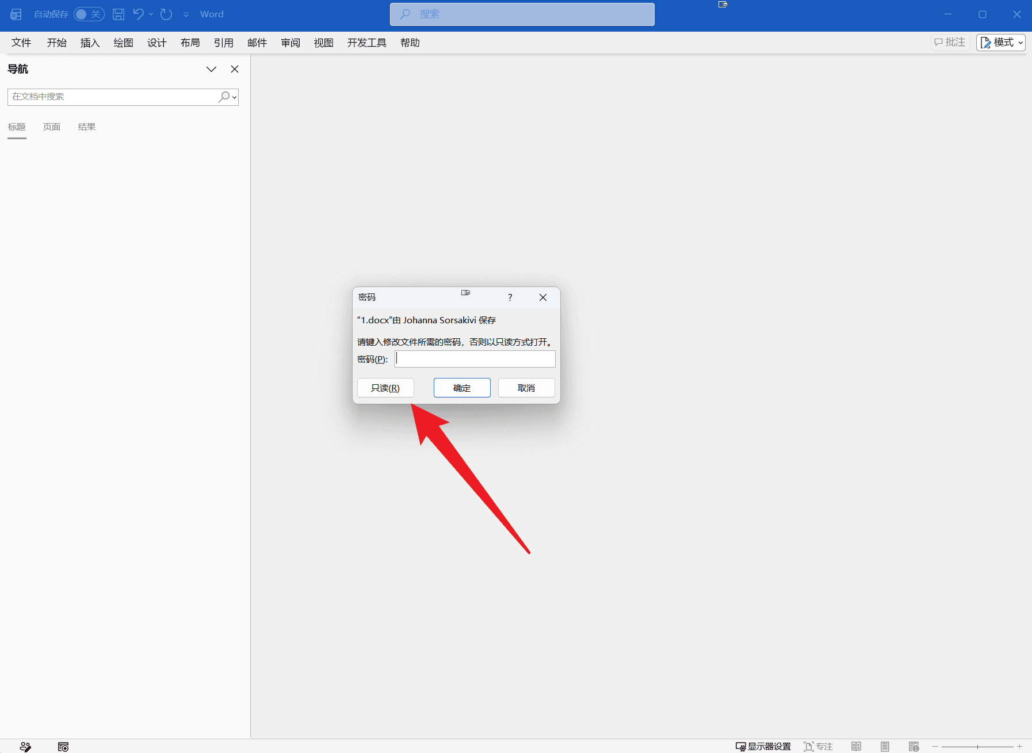Click the Save icon in quick access toolbar
Screen dimensions: 1032x753
[x=119, y=14]
